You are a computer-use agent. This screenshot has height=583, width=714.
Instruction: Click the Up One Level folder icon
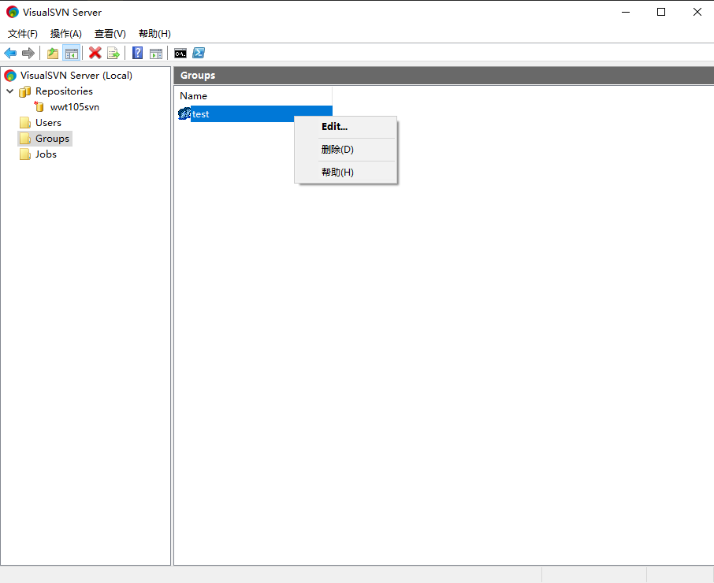(x=53, y=53)
